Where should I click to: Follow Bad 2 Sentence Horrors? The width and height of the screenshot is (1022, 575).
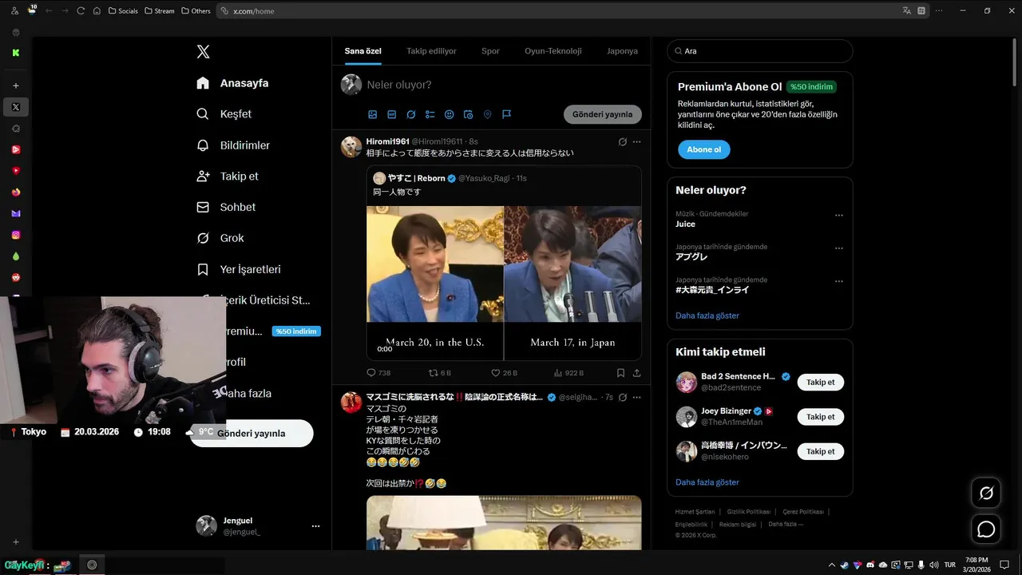[x=820, y=383]
